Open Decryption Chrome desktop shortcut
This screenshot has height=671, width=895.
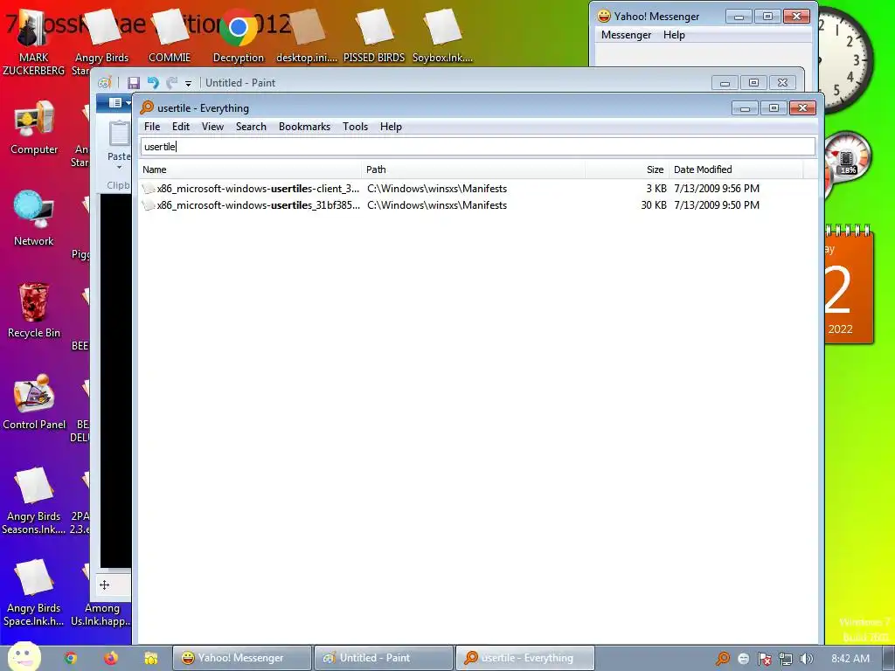click(239, 35)
